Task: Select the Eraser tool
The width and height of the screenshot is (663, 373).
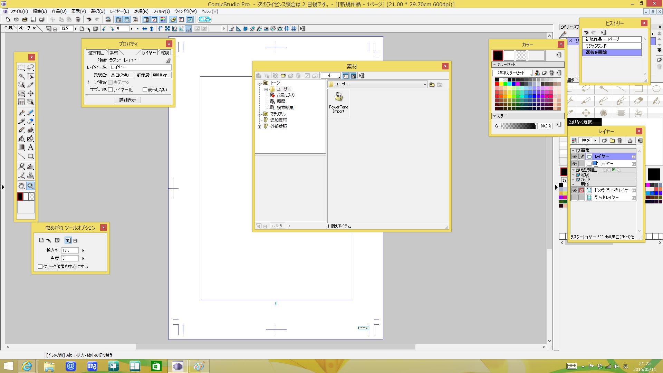Action: click(30, 121)
